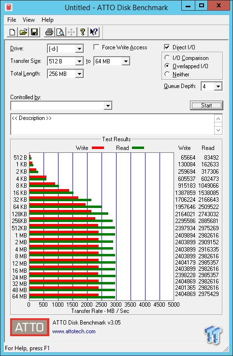Activate the context help pointer icon
Image resolution: width=233 pixels, height=356 pixels.
94,32
